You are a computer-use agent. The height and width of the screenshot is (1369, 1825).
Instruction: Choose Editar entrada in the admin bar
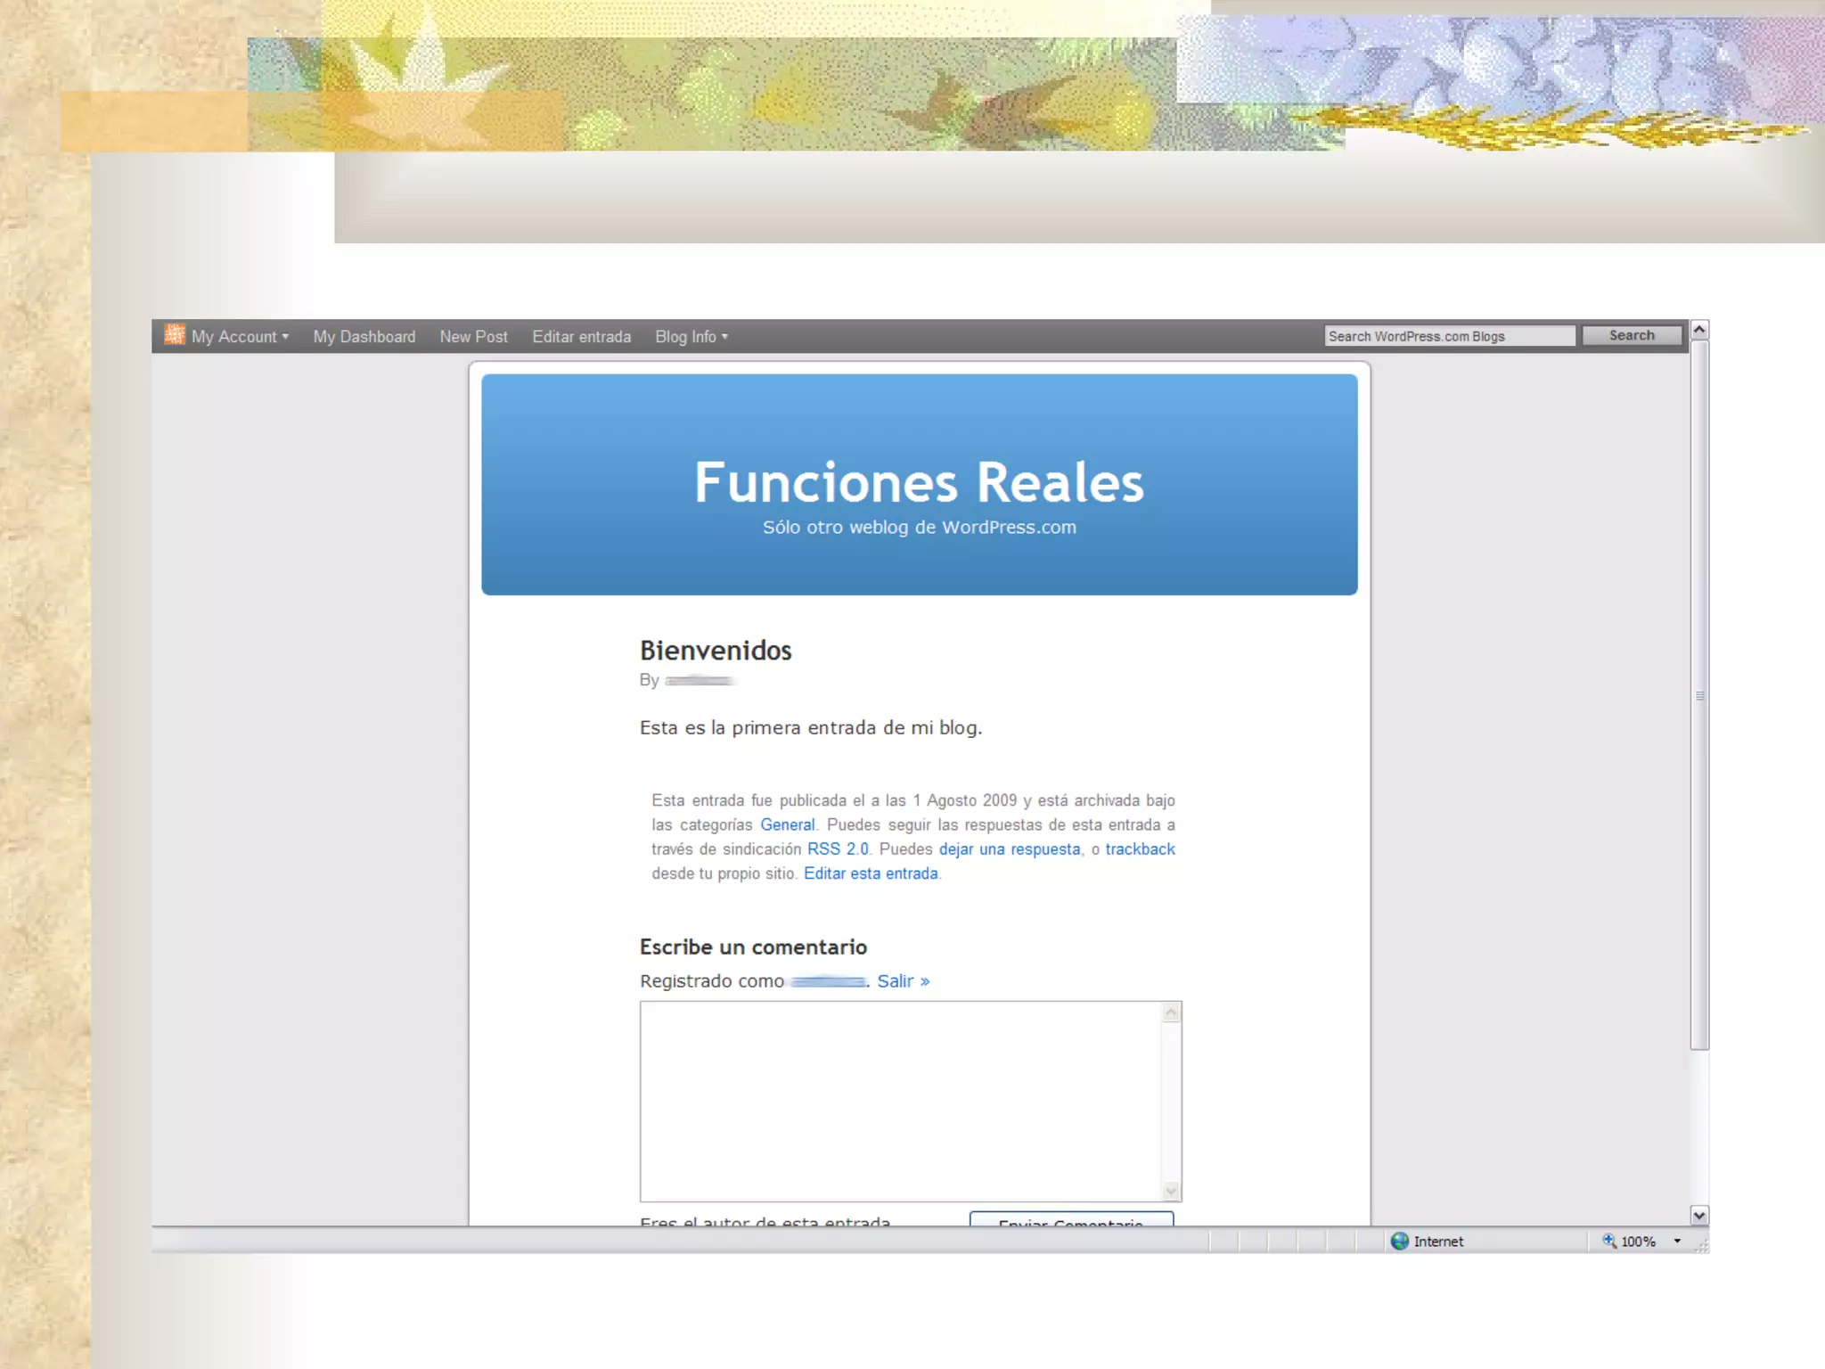tap(581, 337)
